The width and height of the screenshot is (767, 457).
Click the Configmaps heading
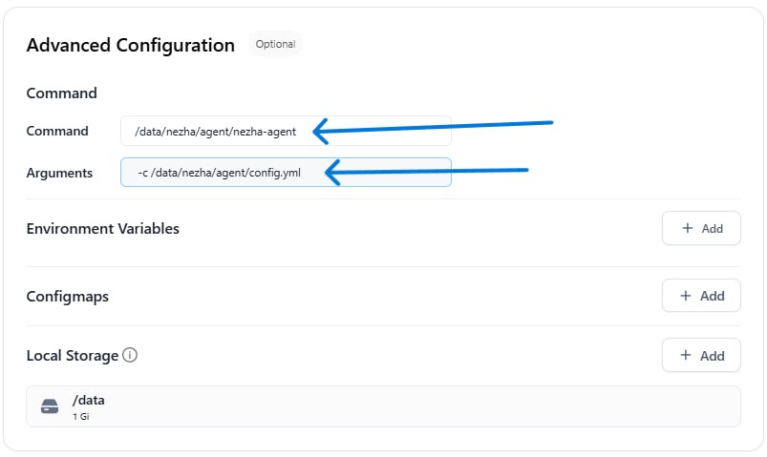coord(68,297)
